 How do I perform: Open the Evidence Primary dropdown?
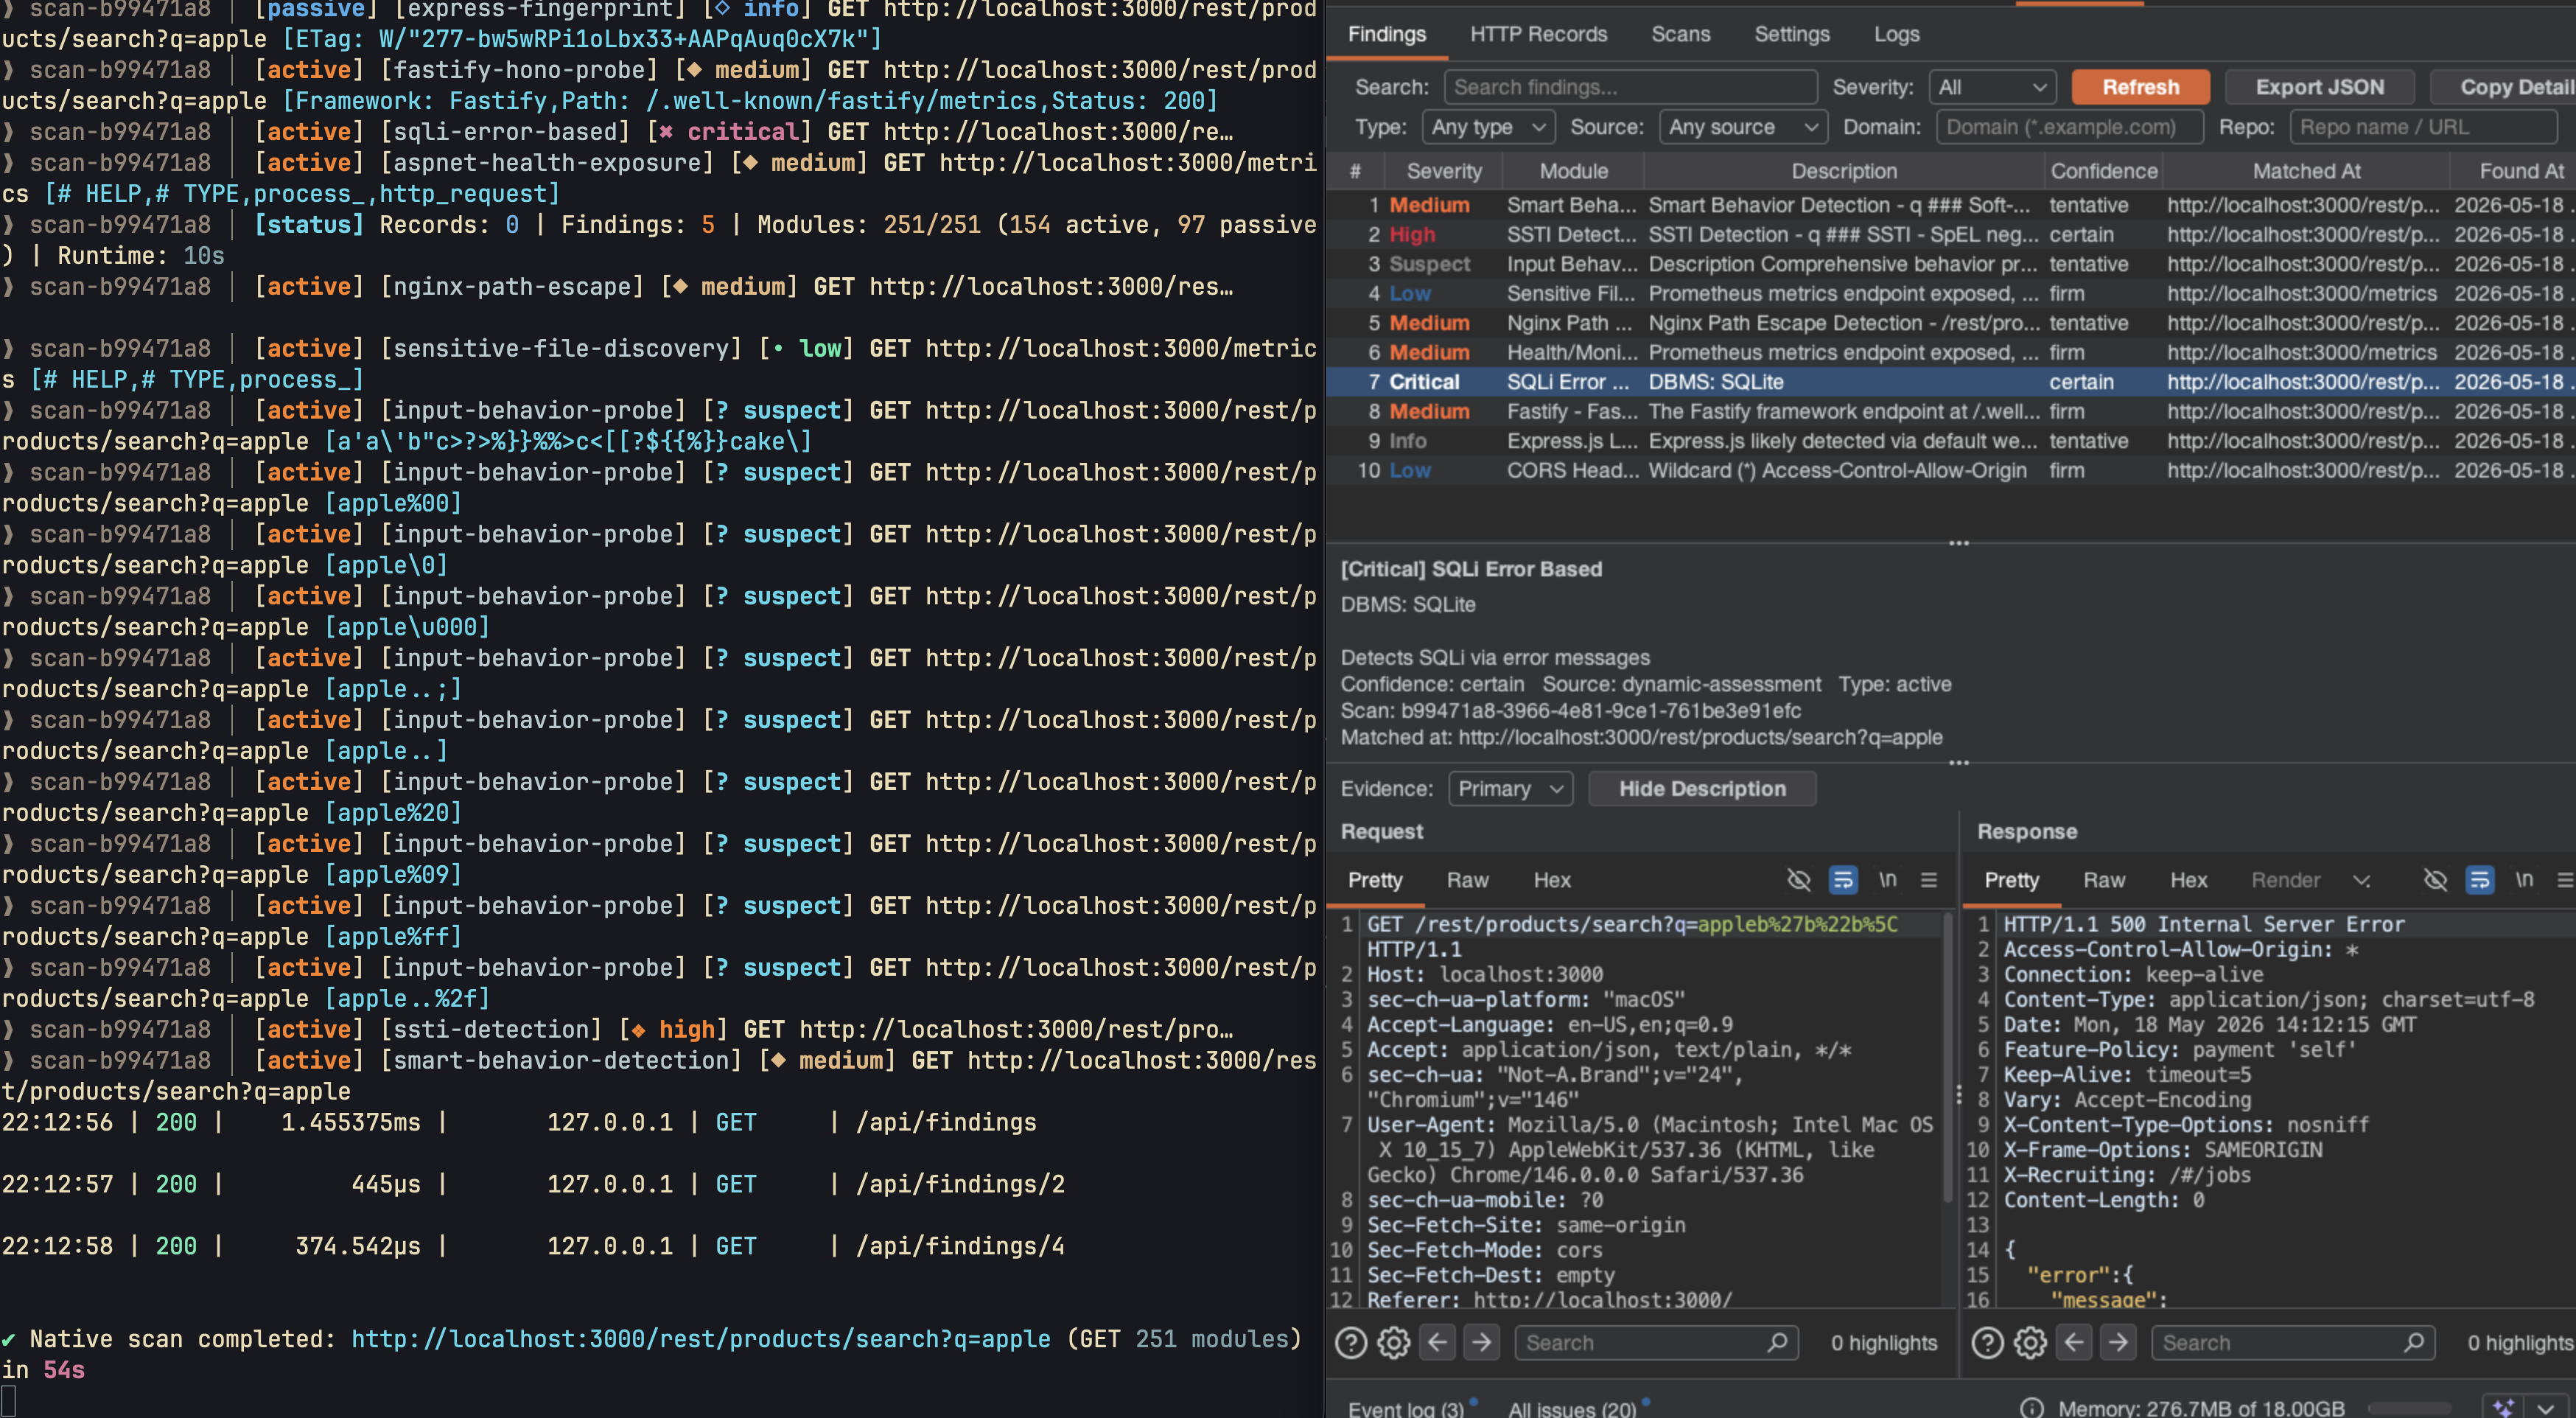1510,789
